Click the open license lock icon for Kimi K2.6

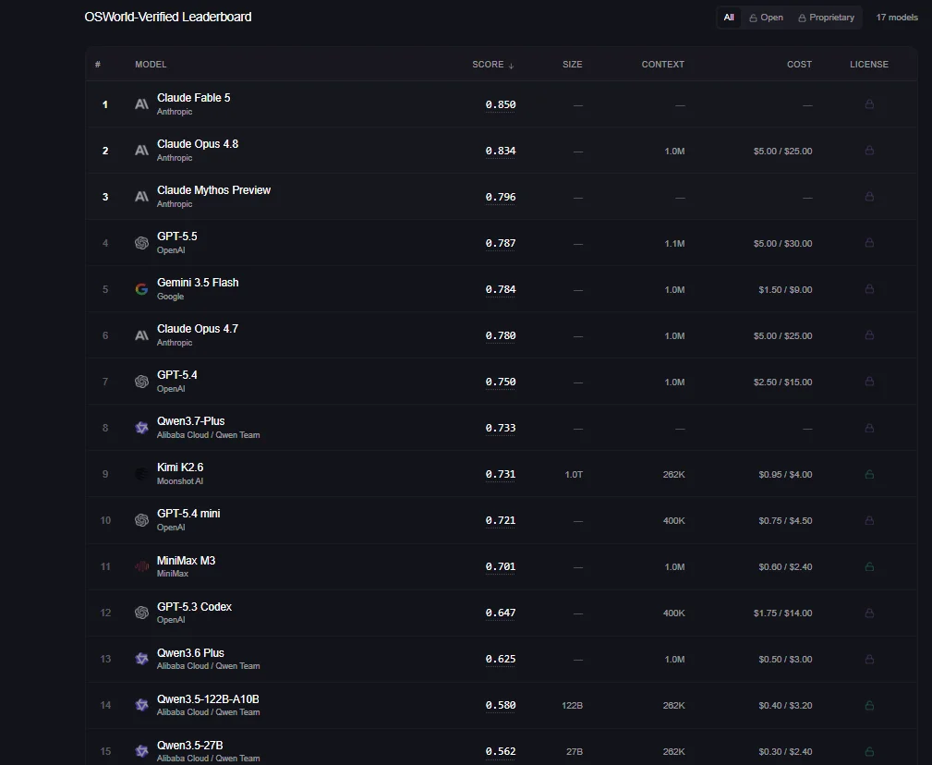[x=869, y=474]
